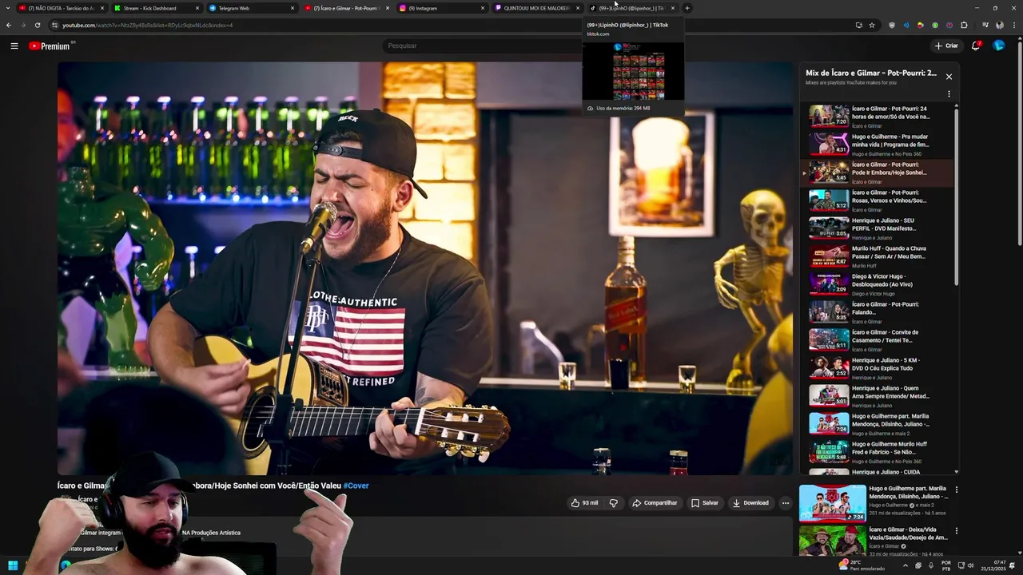Close the Mix playlist panel

point(949,77)
